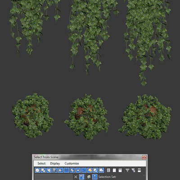Image resolution: width=180 pixels, height=180 pixels.
Task: Open the Customize menu
Action: click(x=72, y=163)
